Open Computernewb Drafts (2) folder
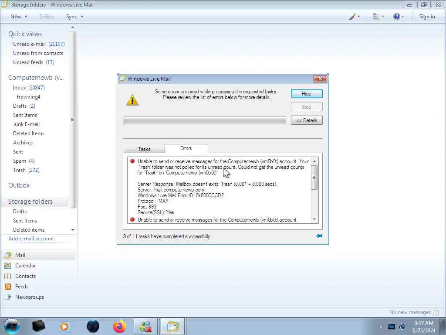446x335 pixels. click(x=24, y=106)
